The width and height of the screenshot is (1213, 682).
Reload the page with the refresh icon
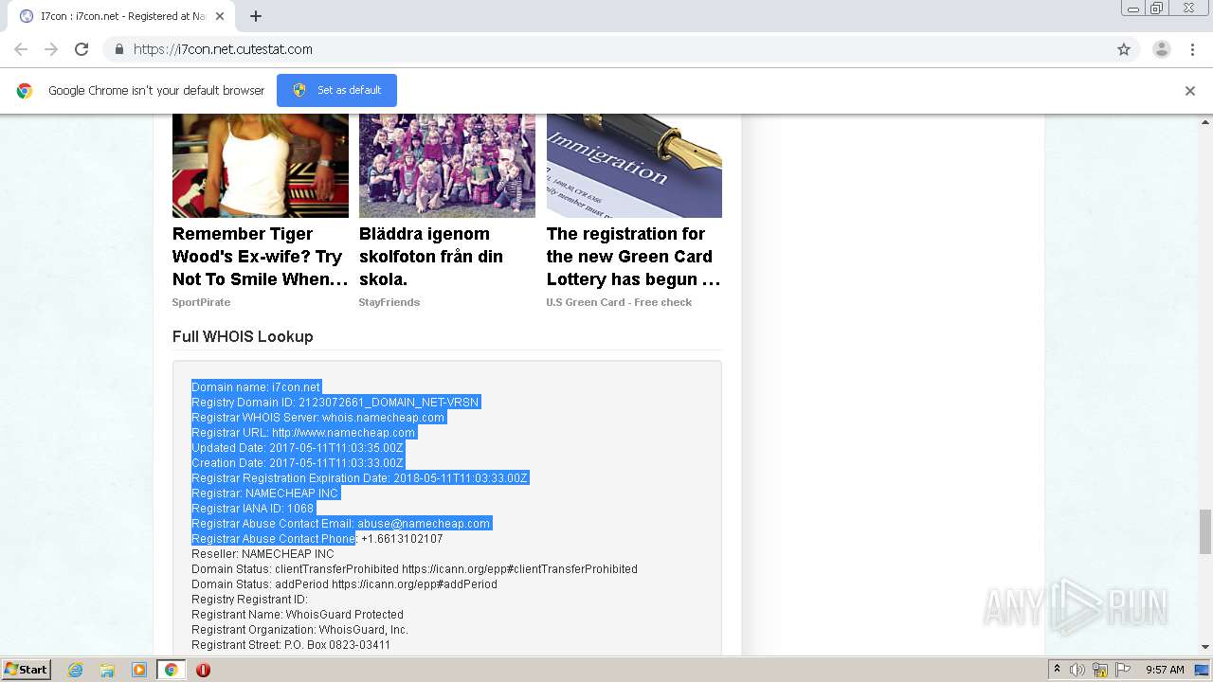click(81, 49)
